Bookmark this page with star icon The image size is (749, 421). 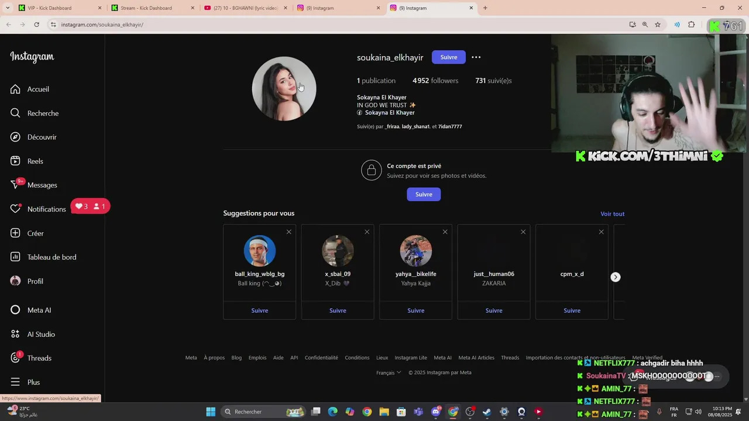click(x=658, y=25)
